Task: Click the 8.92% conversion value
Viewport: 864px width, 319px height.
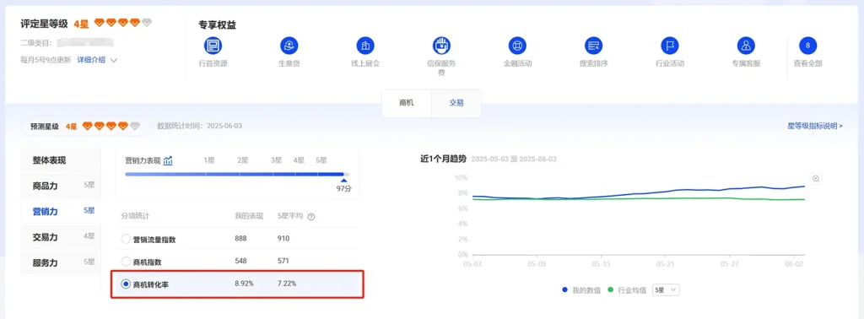Action: 244,284
